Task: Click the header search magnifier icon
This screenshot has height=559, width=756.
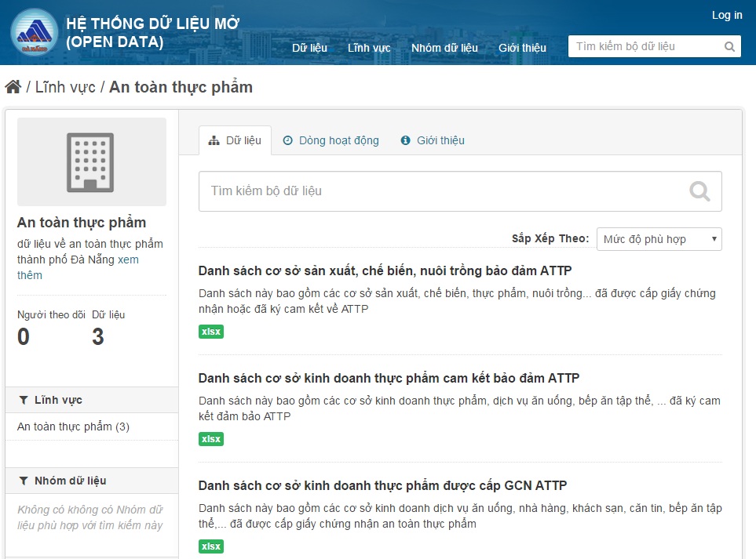Action: coord(729,47)
